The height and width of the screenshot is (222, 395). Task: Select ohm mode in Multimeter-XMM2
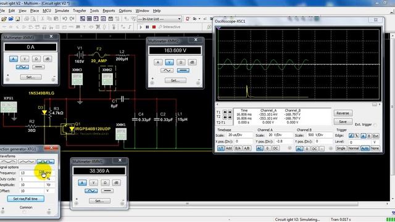pyautogui.click(x=181, y=62)
